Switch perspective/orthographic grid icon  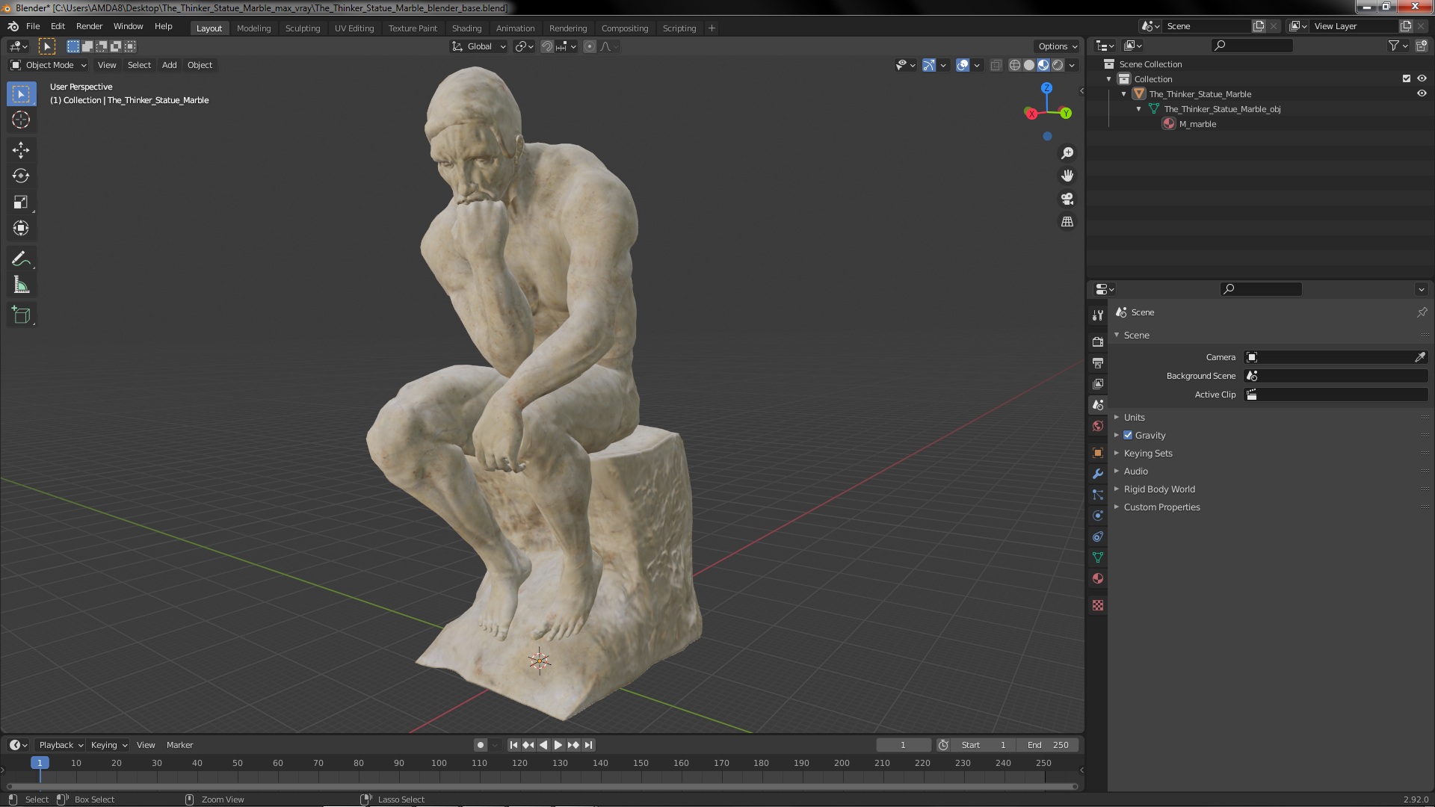[1067, 223]
